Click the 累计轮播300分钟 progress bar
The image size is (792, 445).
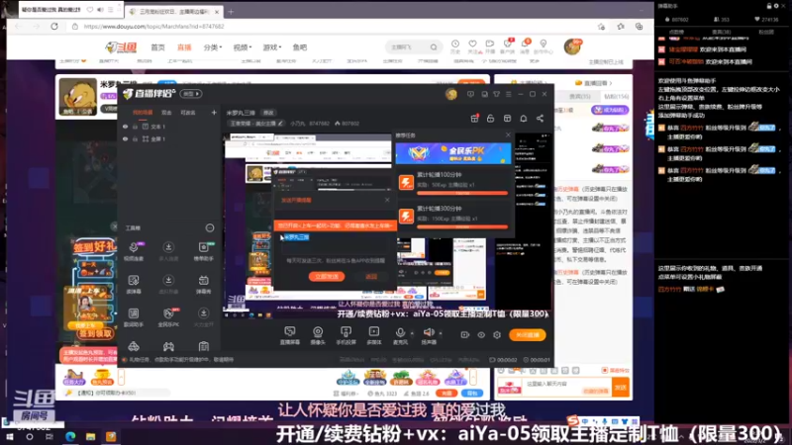[462, 226]
